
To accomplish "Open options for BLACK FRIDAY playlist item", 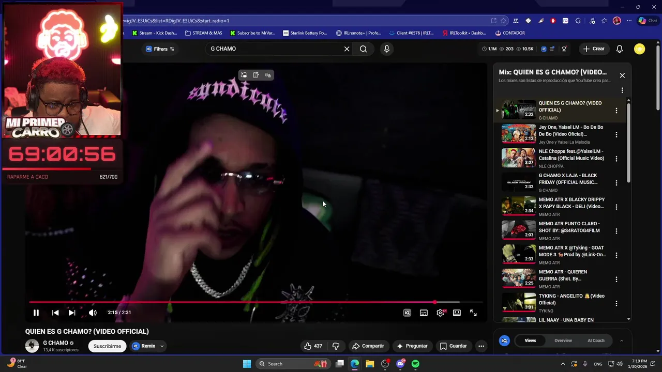I will pyautogui.click(x=616, y=183).
